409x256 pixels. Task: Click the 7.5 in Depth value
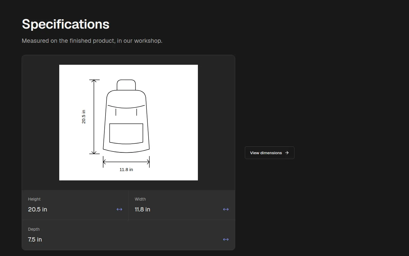point(35,239)
